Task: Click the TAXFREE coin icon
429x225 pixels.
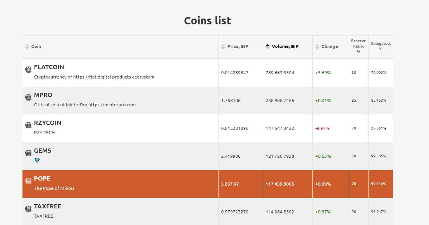Action: pyautogui.click(x=28, y=209)
